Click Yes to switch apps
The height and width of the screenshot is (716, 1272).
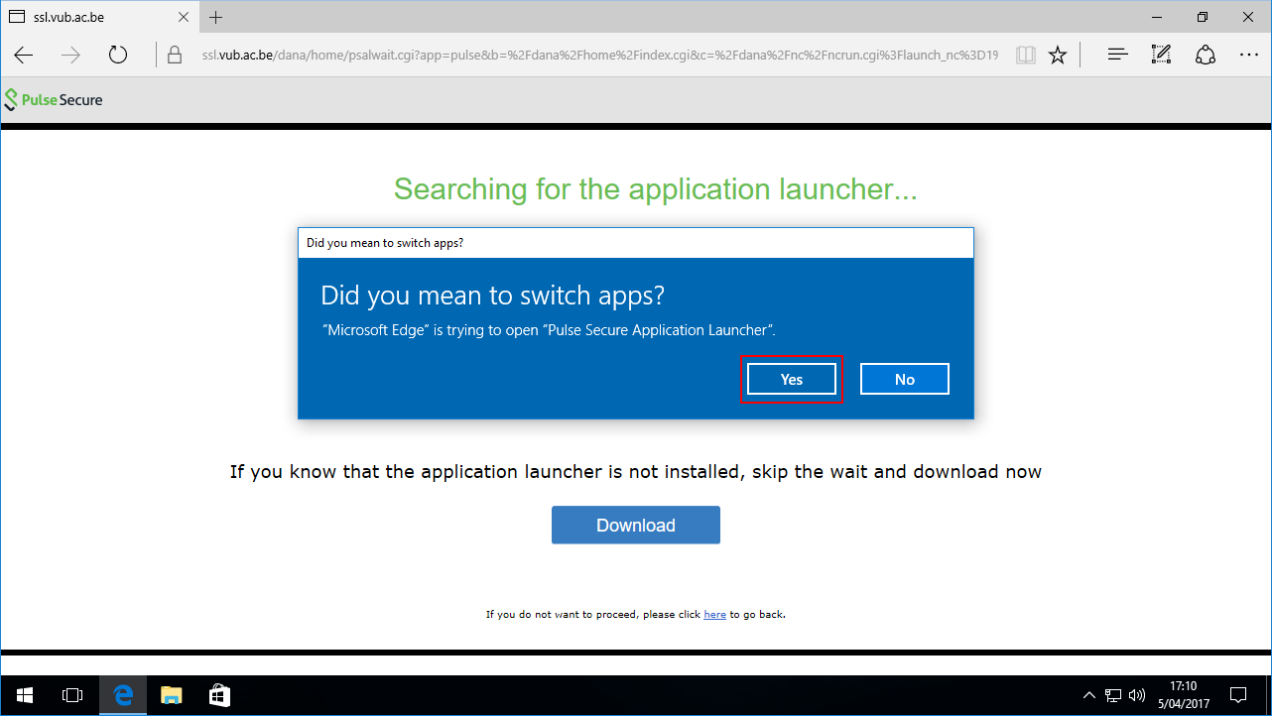coord(792,380)
